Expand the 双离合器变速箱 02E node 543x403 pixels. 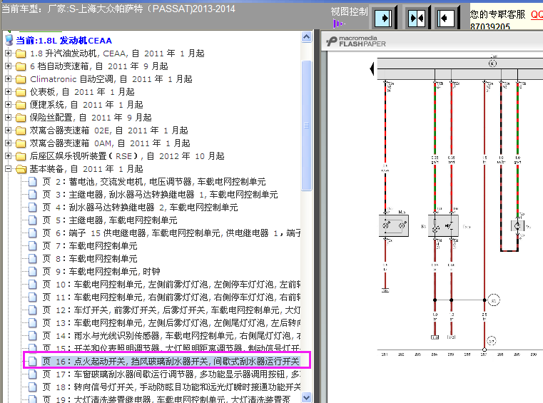pyautogui.click(x=8, y=131)
